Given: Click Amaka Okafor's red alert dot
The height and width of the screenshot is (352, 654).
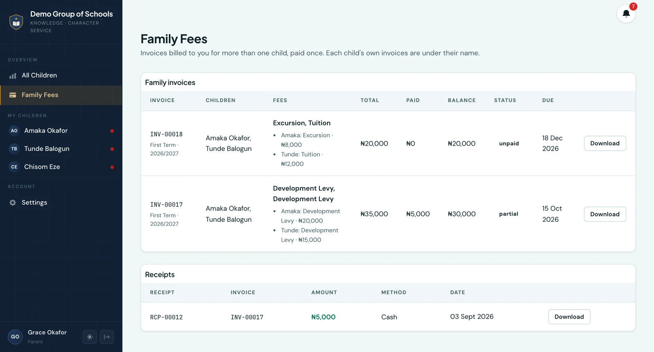Looking at the screenshot, I should pos(112,131).
